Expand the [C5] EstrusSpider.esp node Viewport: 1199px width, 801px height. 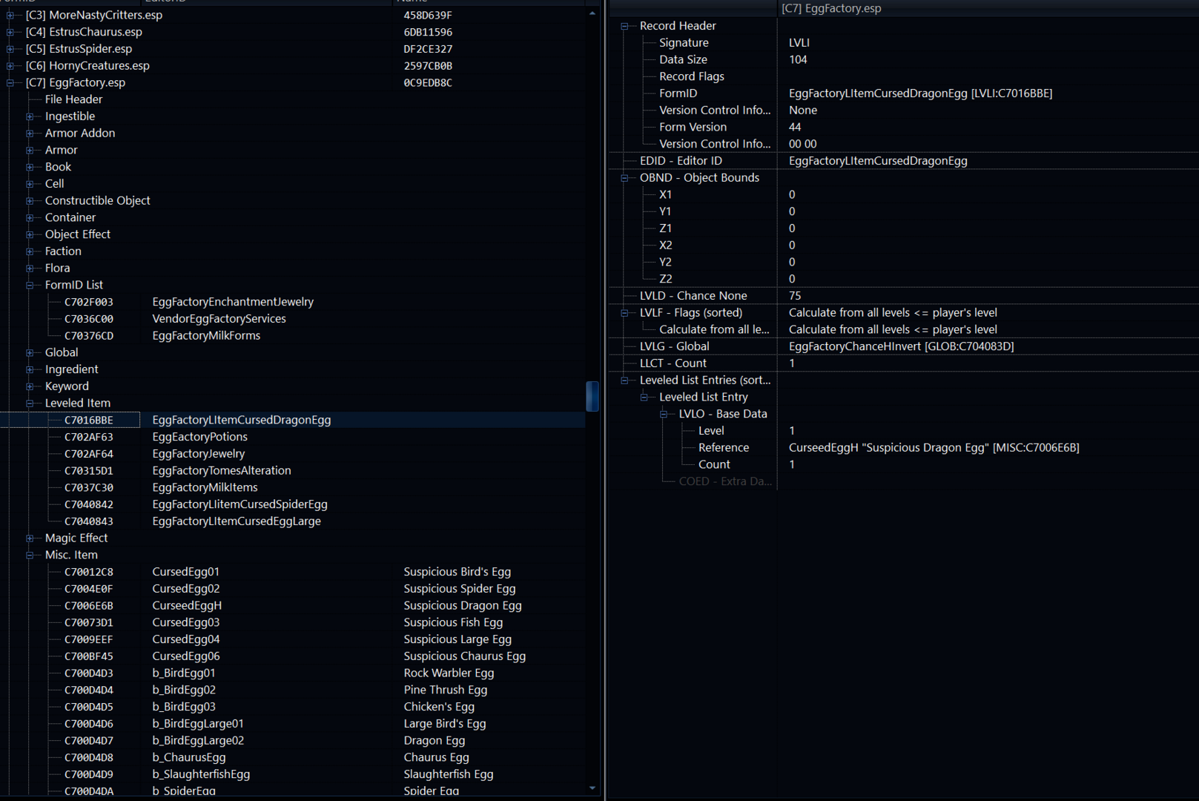point(10,49)
